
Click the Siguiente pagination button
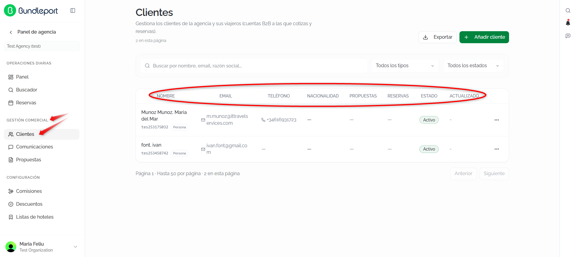point(494,174)
